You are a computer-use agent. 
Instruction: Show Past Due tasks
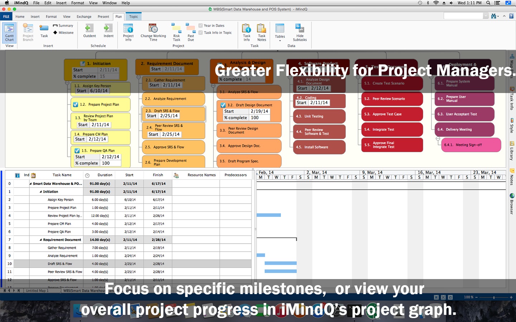pos(191,33)
